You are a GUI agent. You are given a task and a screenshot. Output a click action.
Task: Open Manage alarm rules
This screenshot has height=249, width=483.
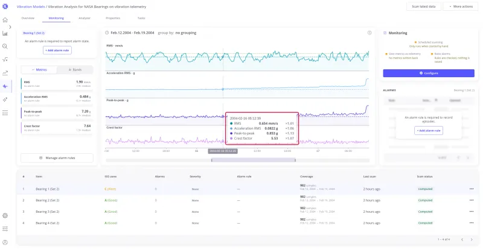coord(57,158)
